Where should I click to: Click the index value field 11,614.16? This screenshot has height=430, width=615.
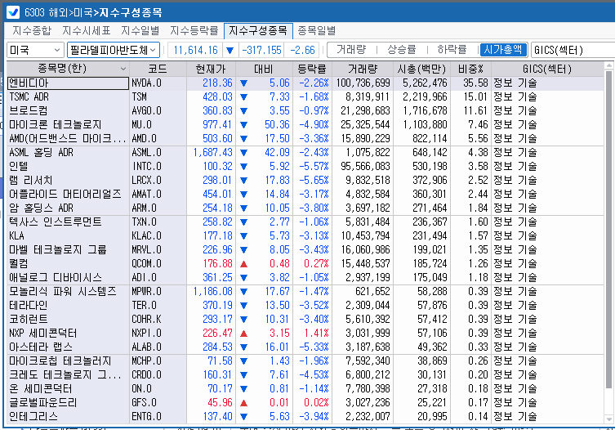tap(195, 50)
